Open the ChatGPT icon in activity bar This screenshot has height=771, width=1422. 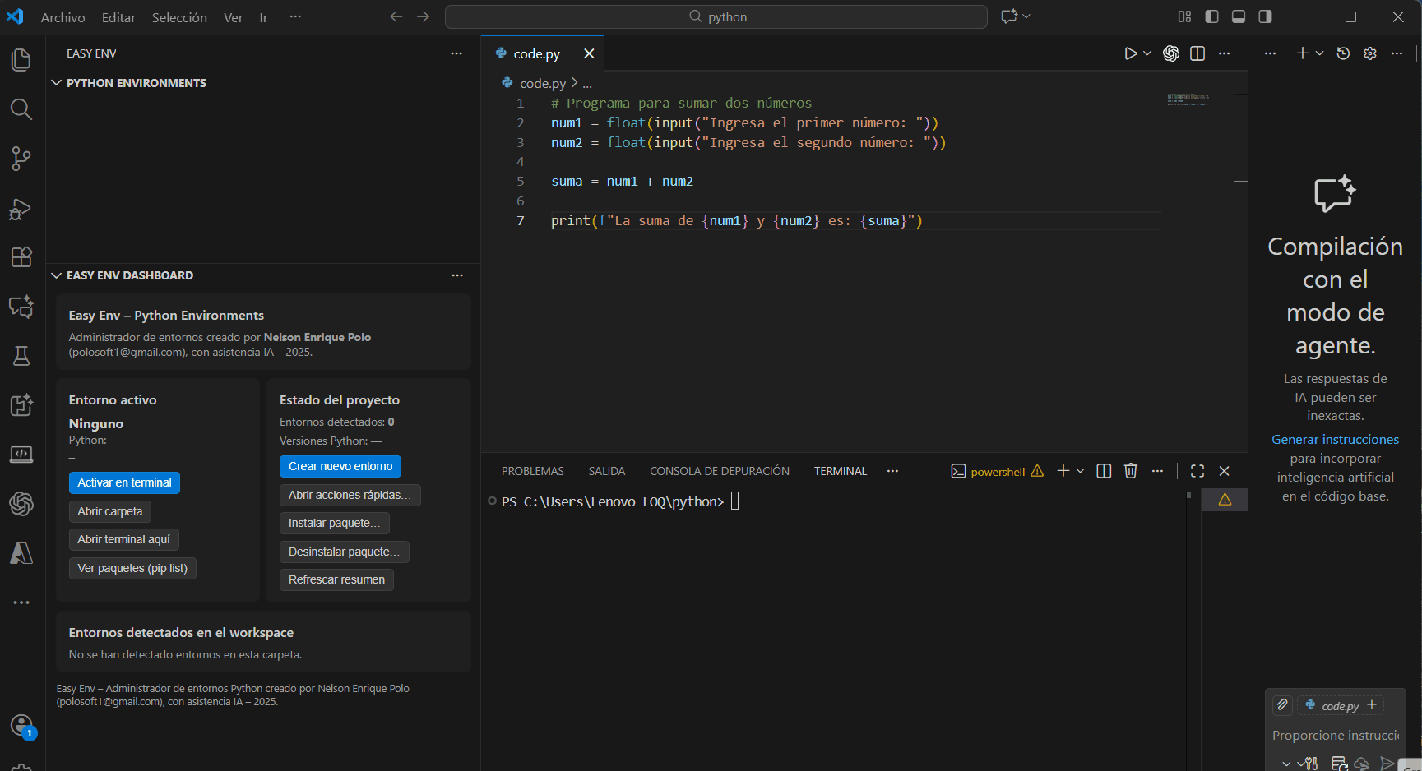[21, 504]
